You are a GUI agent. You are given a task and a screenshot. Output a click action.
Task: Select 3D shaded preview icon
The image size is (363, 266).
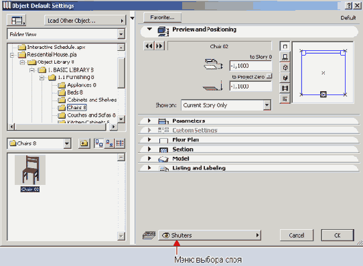pyautogui.click(x=285, y=78)
